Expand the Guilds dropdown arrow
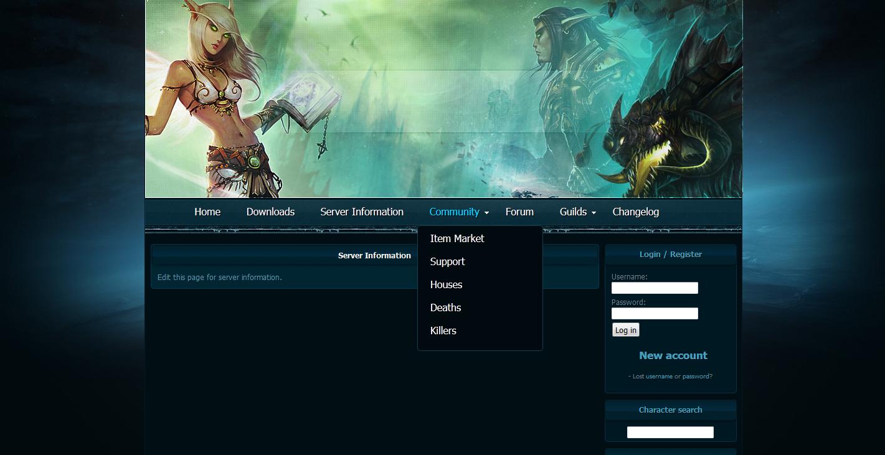 click(594, 213)
